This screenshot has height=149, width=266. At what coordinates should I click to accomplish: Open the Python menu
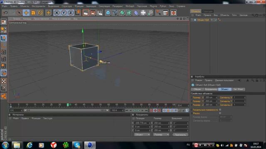(x=163, y=6)
